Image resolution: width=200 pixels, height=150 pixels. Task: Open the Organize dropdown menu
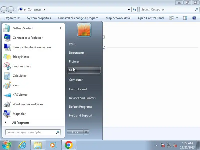point(12,18)
